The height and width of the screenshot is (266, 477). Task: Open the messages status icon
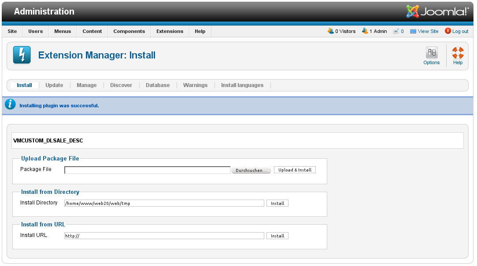(x=396, y=31)
